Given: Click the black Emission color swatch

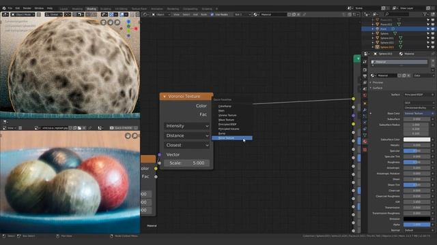Looking at the screenshot, I should point(417,219).
